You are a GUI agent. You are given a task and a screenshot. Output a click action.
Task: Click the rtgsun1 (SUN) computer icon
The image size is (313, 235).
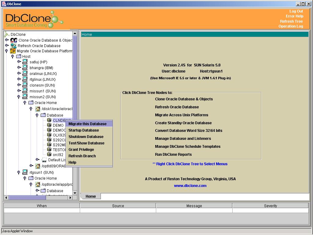click(25, 172)
